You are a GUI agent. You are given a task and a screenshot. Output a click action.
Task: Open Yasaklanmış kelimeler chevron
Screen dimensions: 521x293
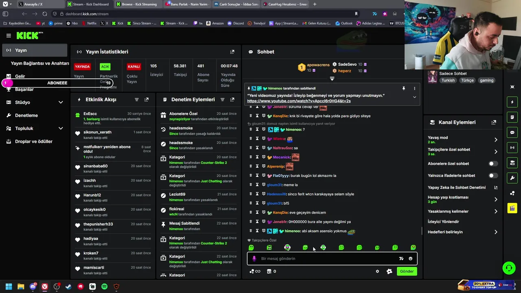(496, 211)
